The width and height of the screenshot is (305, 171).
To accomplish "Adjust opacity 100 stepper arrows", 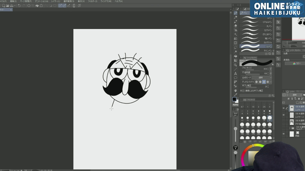I will coord(268,73).
